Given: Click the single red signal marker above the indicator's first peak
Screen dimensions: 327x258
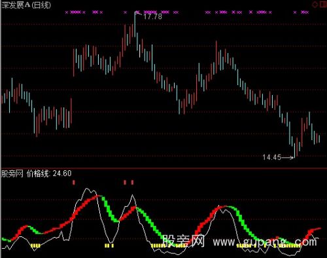Looking at the screenshot, I should (74, 182).
